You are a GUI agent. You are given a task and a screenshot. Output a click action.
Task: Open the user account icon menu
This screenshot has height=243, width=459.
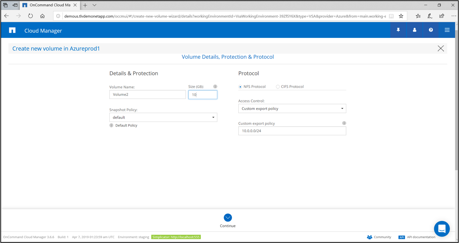[414, 30]
